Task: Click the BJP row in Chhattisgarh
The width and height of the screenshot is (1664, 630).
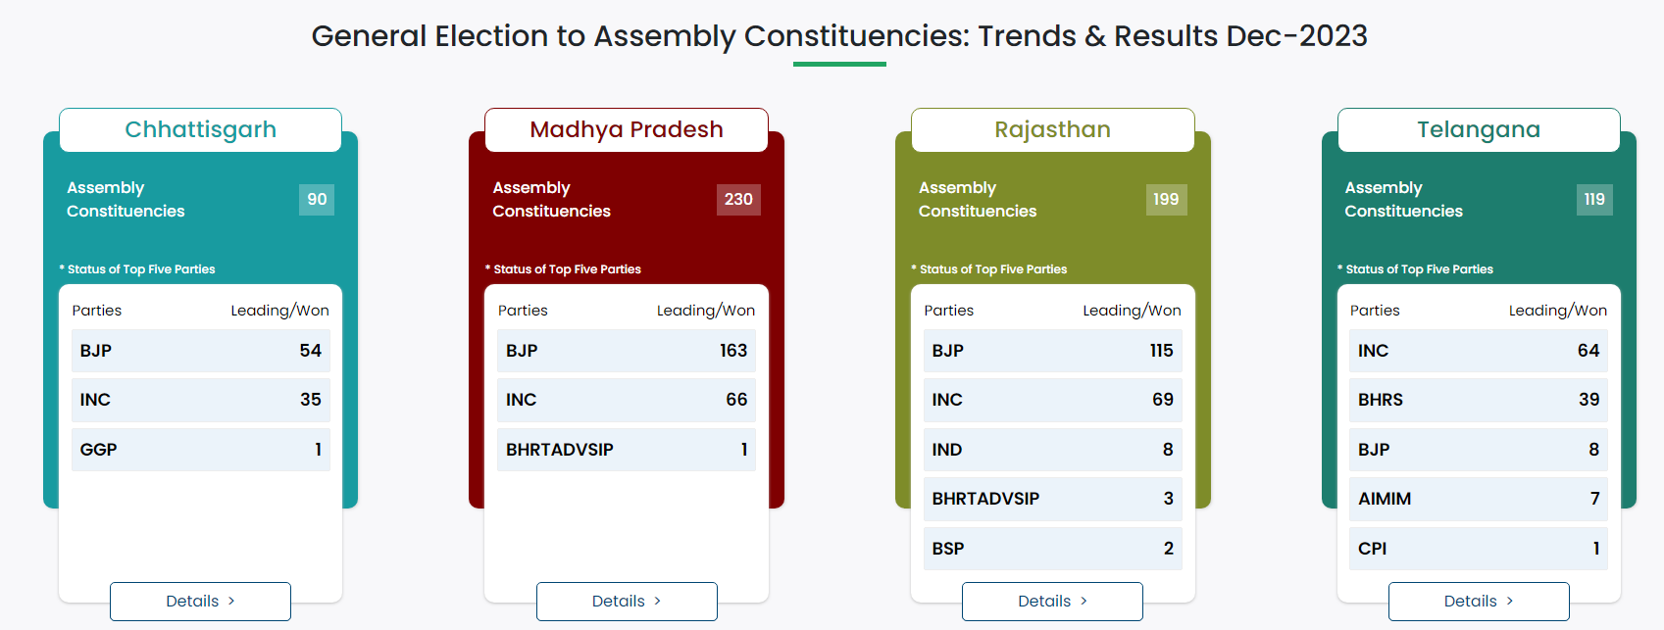Action: pyautogui.click(x=200, y=351)
